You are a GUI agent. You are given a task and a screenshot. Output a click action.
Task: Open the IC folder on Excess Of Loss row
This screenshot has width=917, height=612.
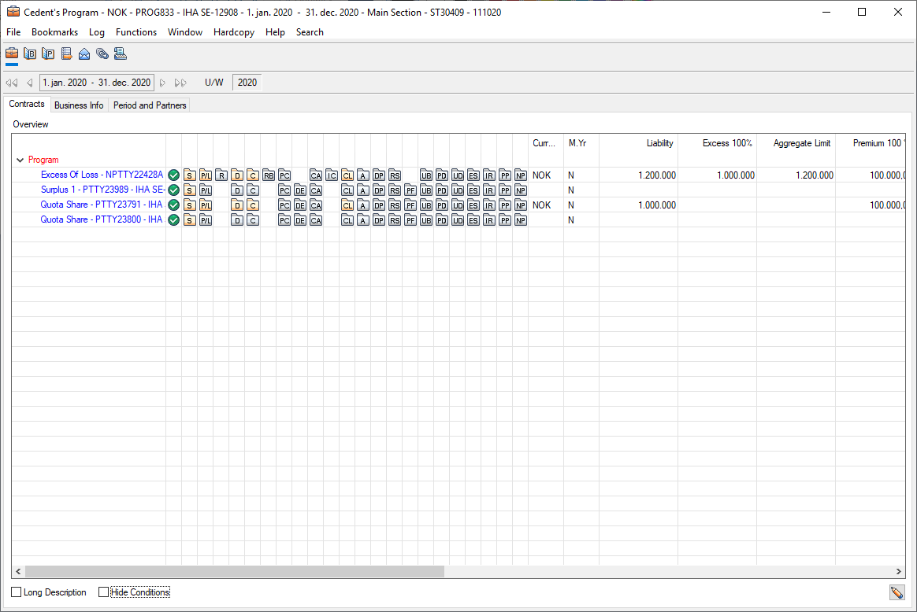332,175
